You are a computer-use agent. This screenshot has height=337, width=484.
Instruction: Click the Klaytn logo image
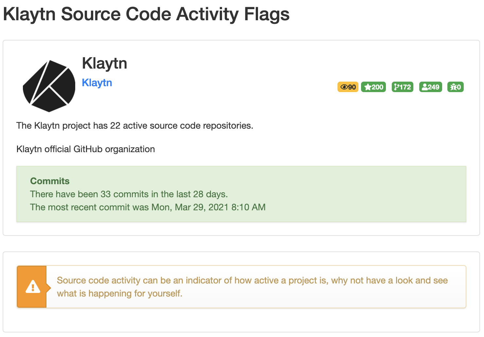[49, 86]
